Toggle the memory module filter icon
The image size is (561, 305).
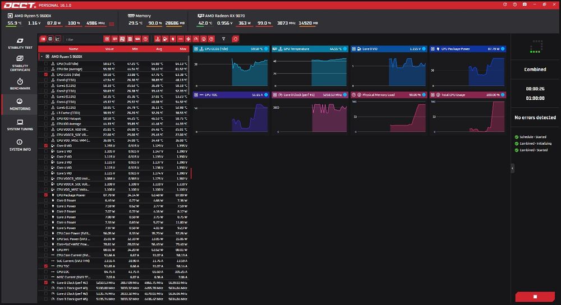(137, 39)
